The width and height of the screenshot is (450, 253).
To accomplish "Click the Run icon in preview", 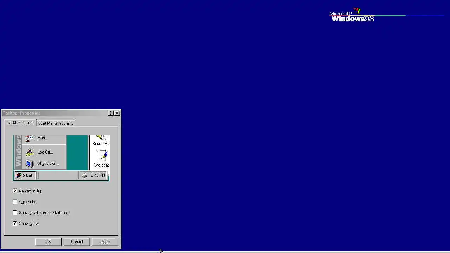I will point(30,138).
